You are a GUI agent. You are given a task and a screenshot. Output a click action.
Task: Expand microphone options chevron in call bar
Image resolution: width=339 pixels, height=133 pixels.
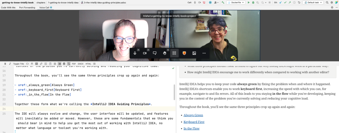tap(138, 50)
